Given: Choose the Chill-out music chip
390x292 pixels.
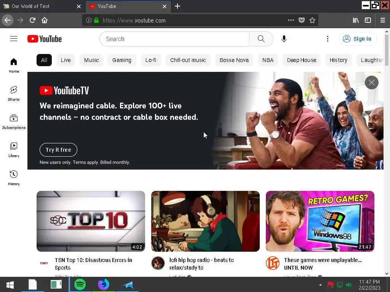Looking at the screenshot, I should [188, 60].
